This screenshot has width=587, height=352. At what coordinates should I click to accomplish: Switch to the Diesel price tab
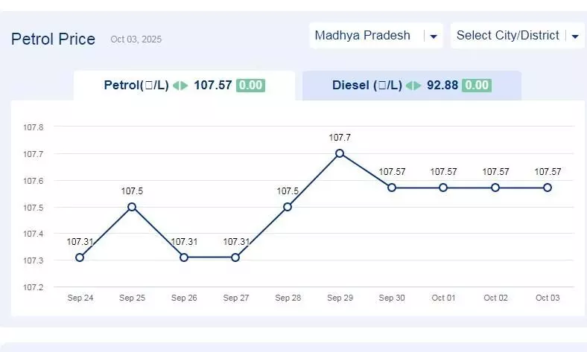point(410,86)
